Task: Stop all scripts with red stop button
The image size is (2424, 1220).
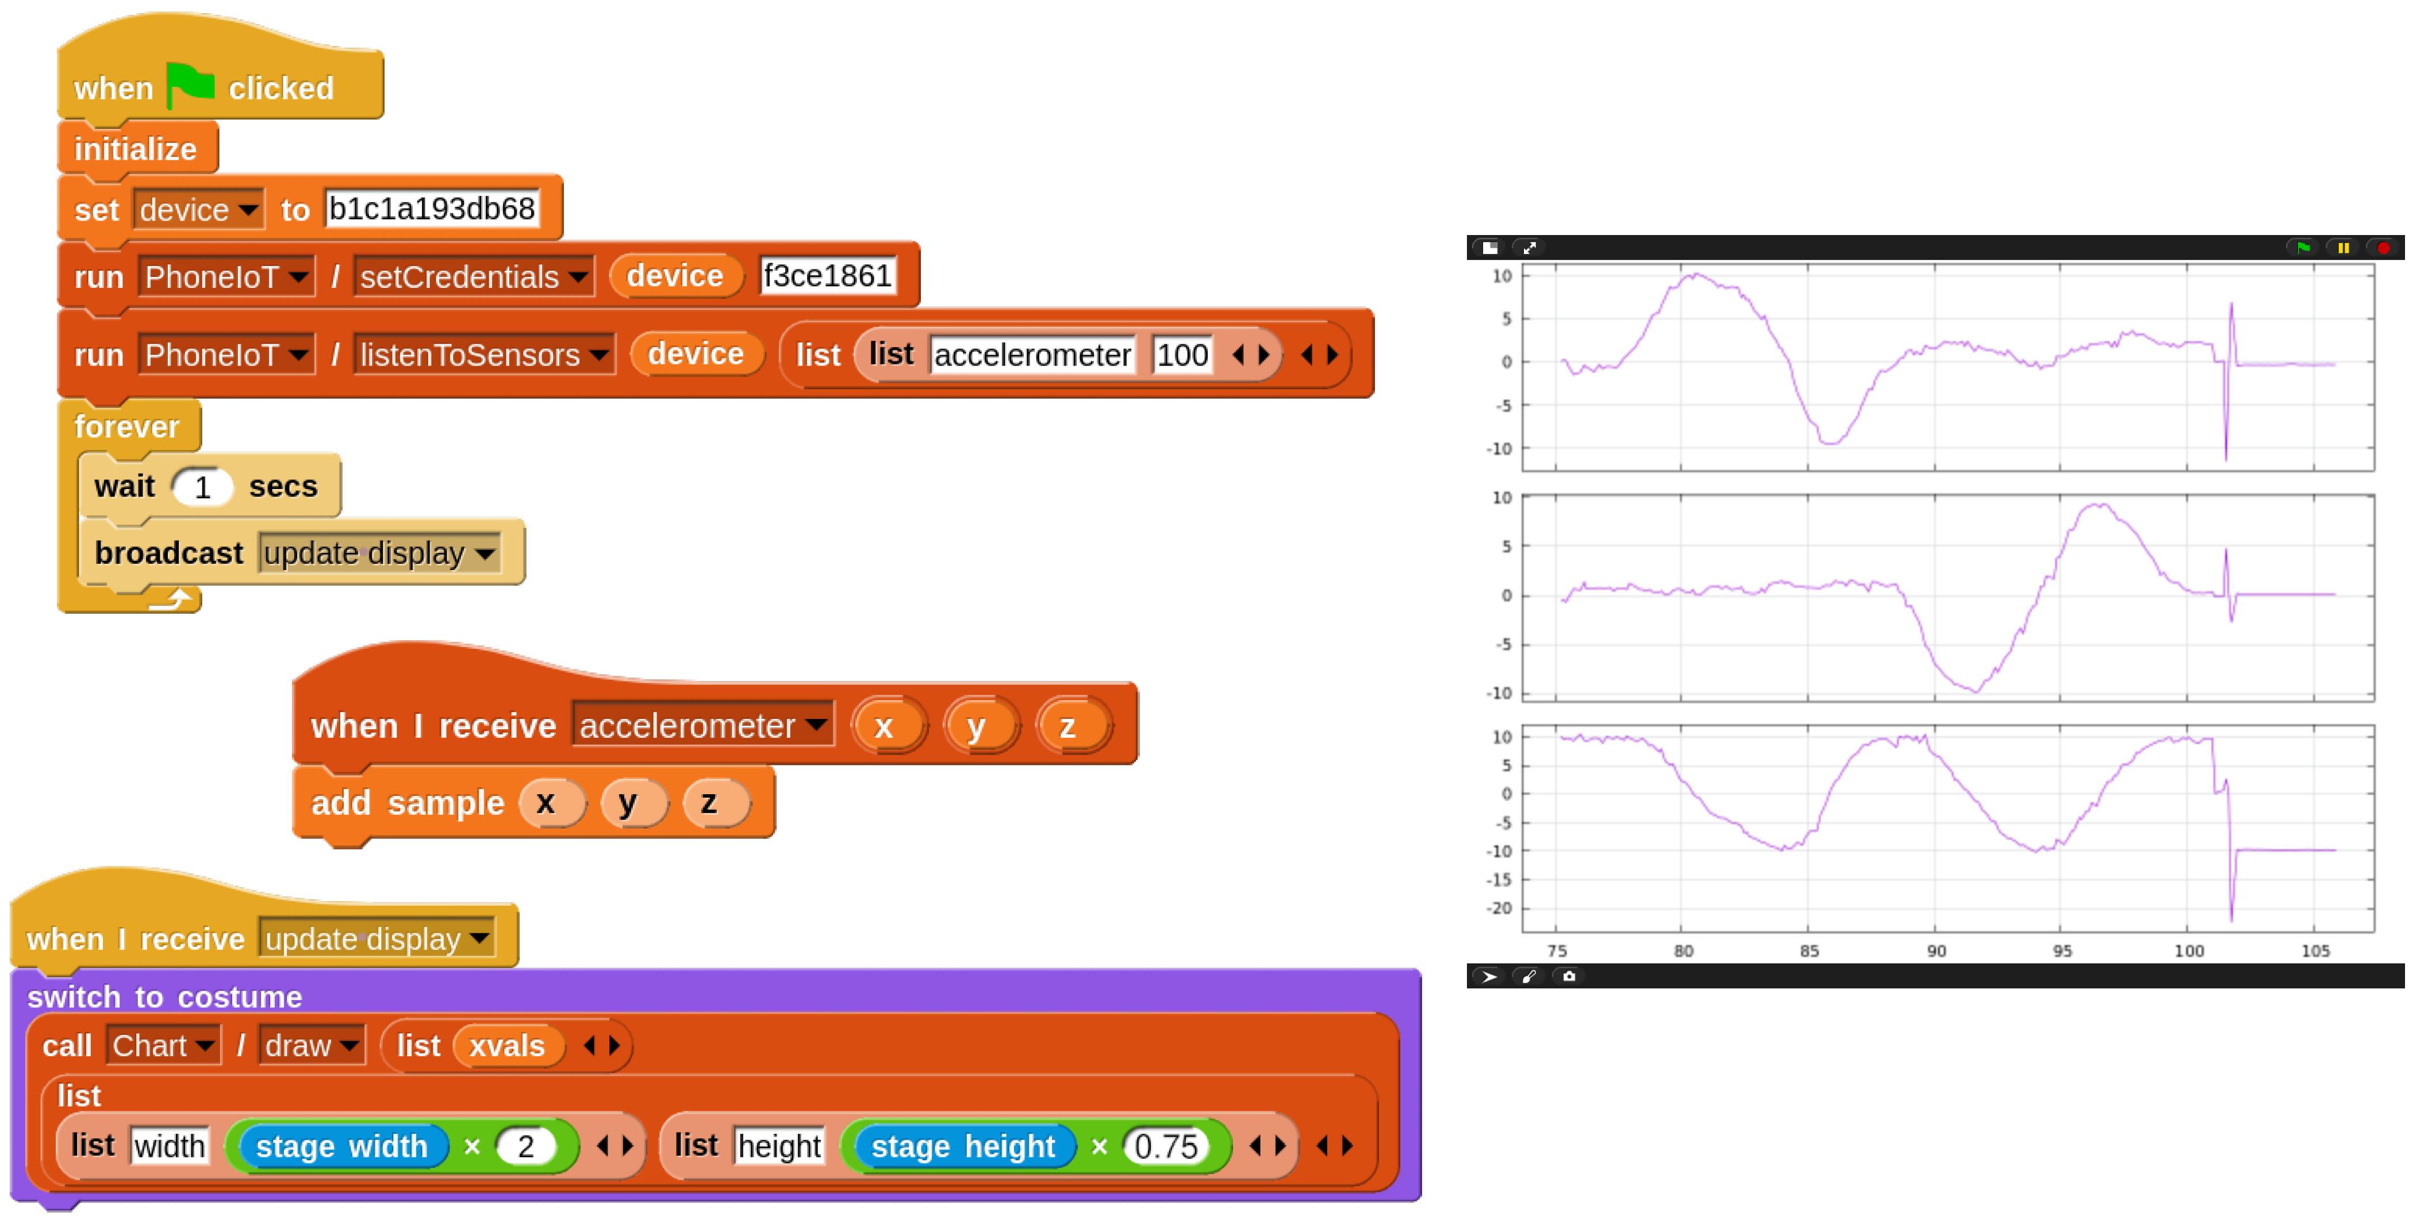Action: click(x=2383, y=247)
